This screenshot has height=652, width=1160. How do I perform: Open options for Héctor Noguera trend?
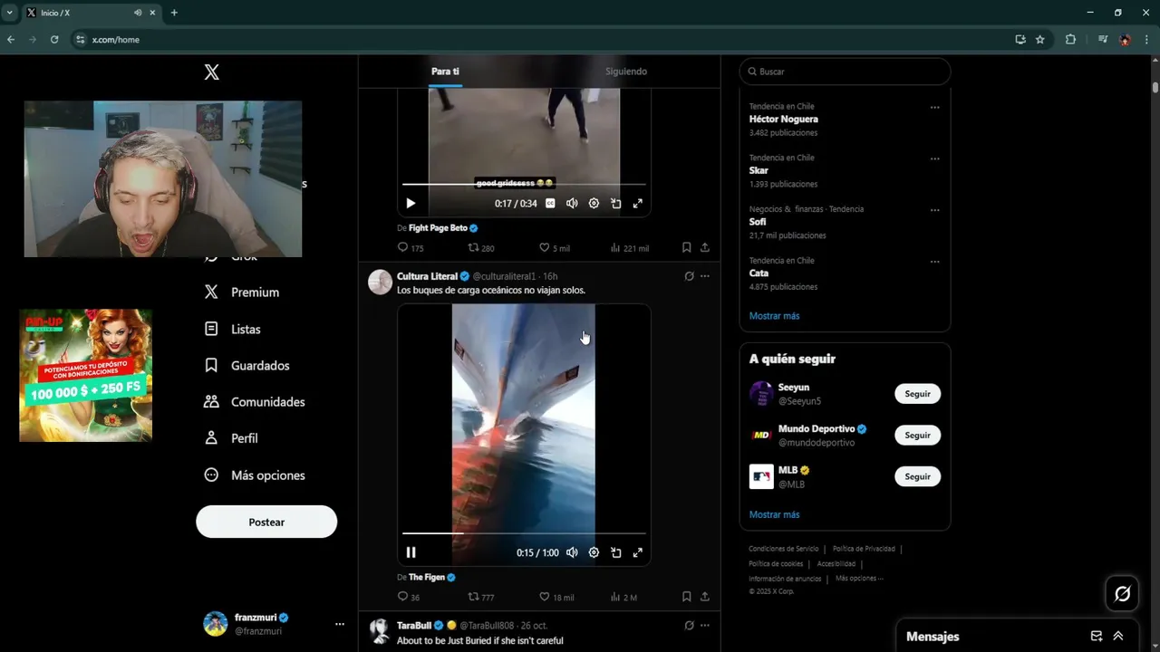click(934, 108)
